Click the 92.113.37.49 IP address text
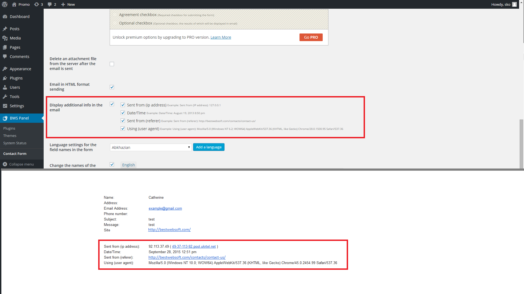 (x=159, y=247)
